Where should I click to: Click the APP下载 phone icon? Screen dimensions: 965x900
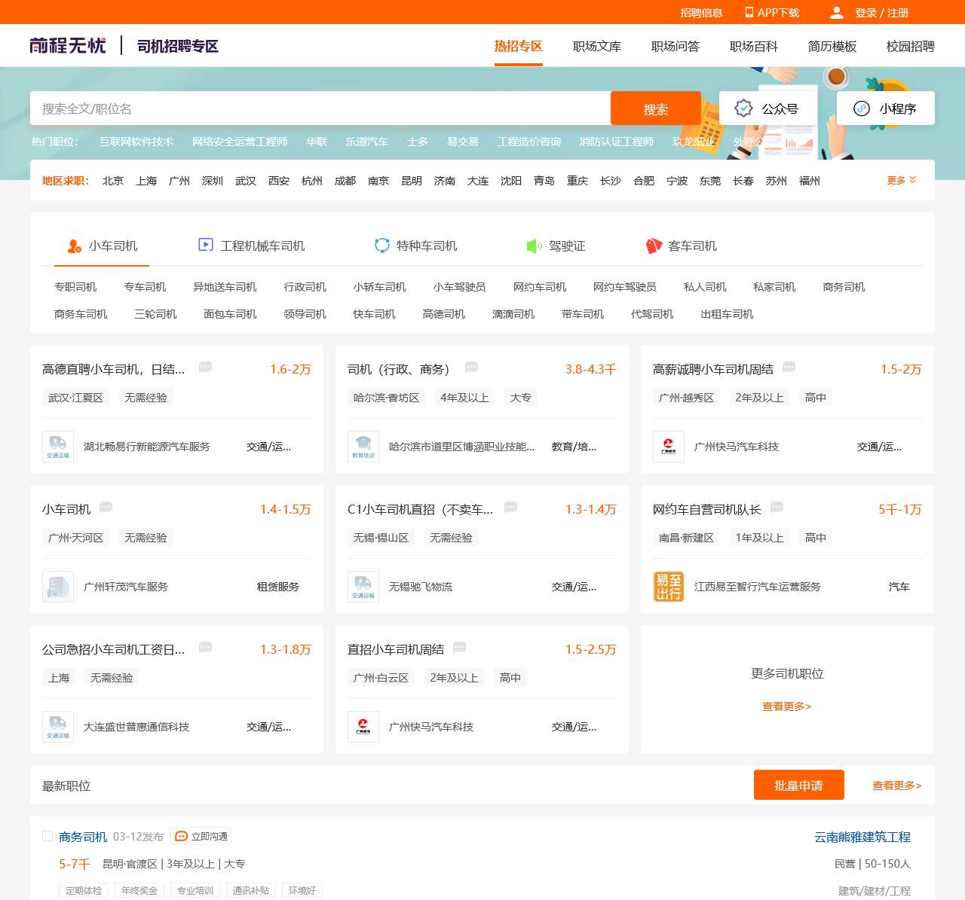tap(749, 12)
